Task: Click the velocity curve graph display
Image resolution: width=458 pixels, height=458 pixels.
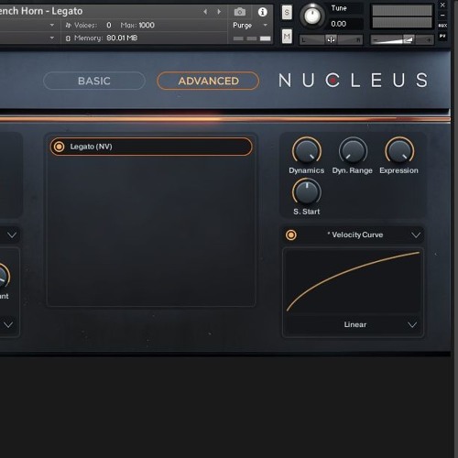Action: (x=353, y=281)
